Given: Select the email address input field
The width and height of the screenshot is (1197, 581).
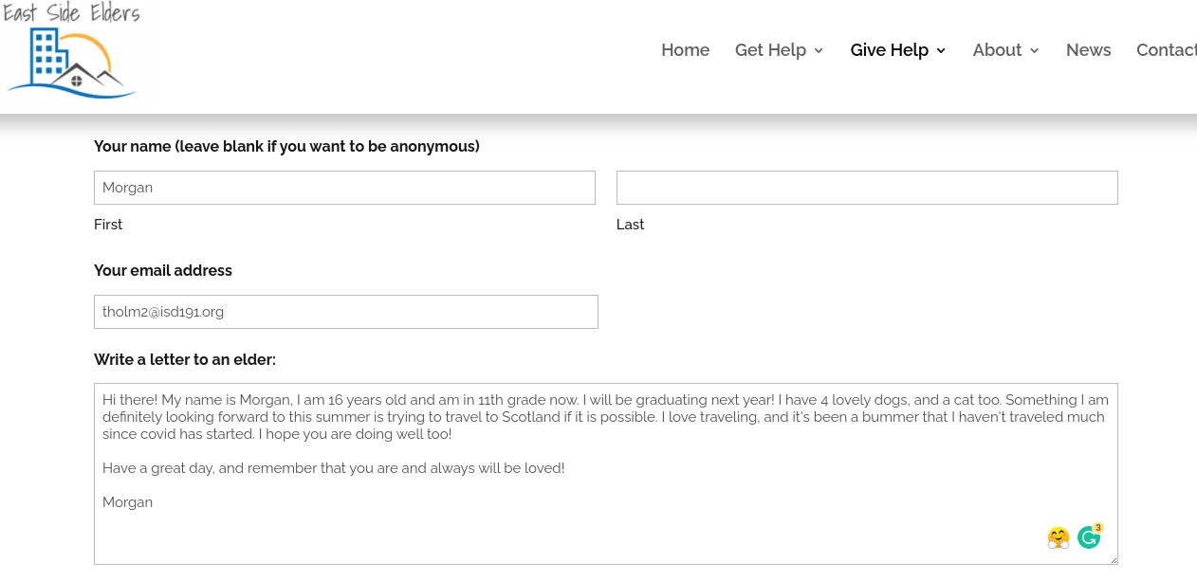Looking at the screenshot, I should [x=346, y=312].
